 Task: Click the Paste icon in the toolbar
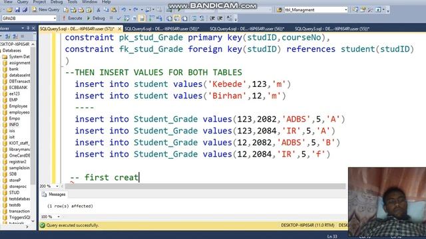pyautogui.click(x=114, y=10)
